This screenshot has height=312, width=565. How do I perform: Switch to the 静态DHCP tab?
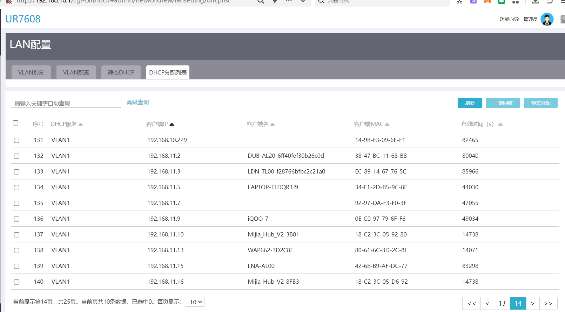(121, 72)
